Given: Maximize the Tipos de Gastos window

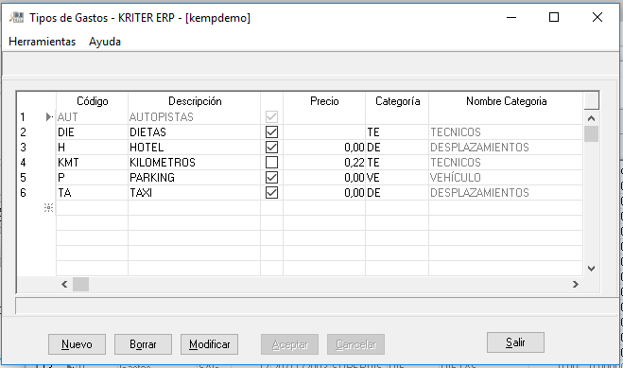Looking at the screenshot, I should coord(554,17).
